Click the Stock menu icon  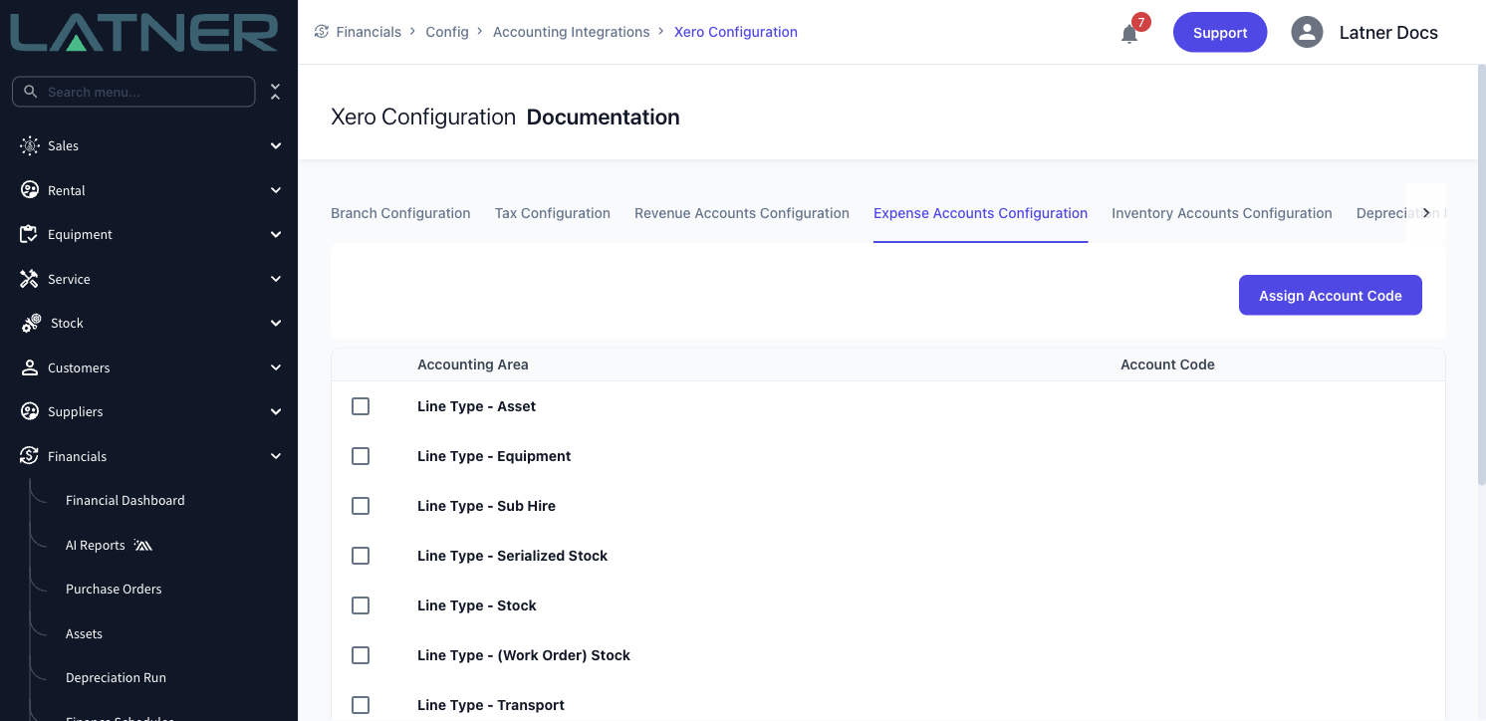tap(32, 323)
